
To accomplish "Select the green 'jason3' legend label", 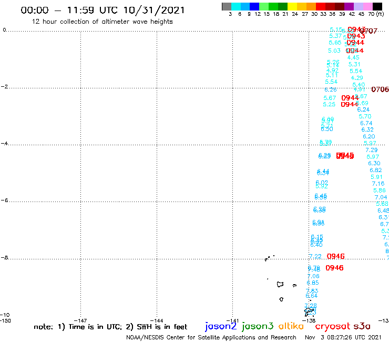I will (x=258, y=326).
